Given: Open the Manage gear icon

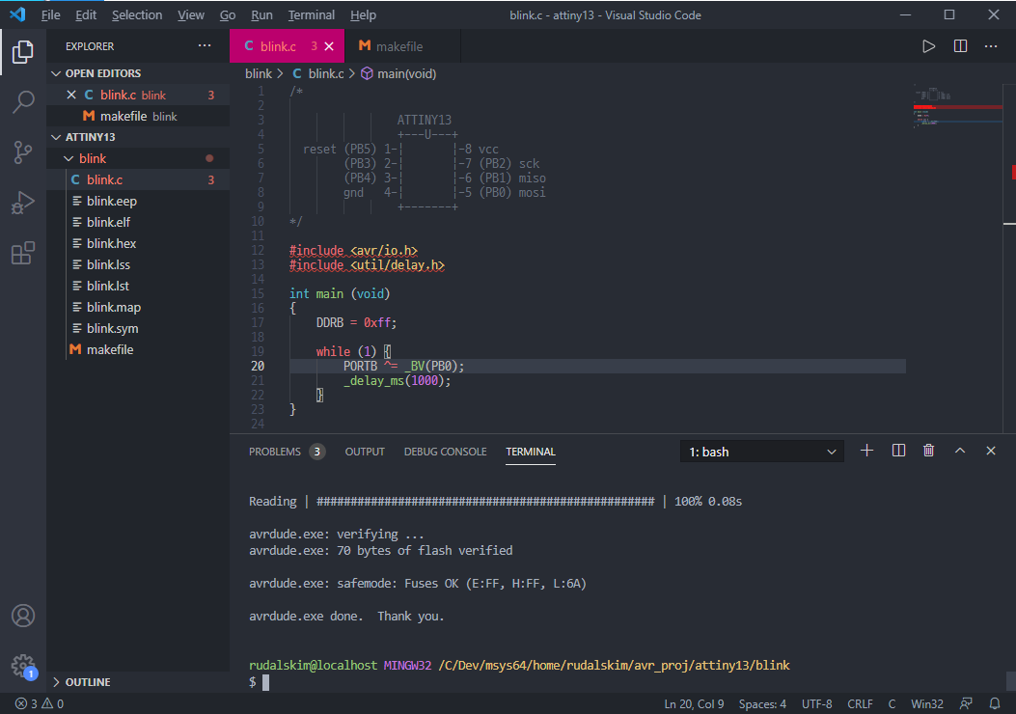Looking at the screenshot, I should click(x=23, y=666).
